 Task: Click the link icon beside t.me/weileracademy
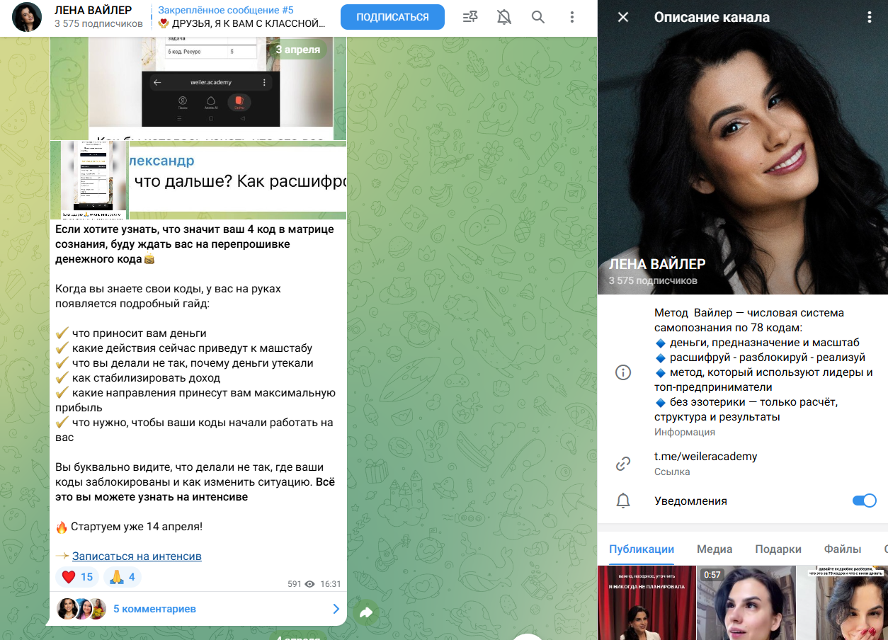point(624,463)
